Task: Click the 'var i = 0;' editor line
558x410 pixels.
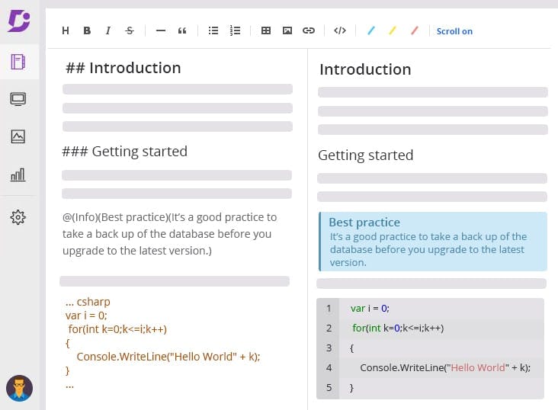Action: click(86, 316)
